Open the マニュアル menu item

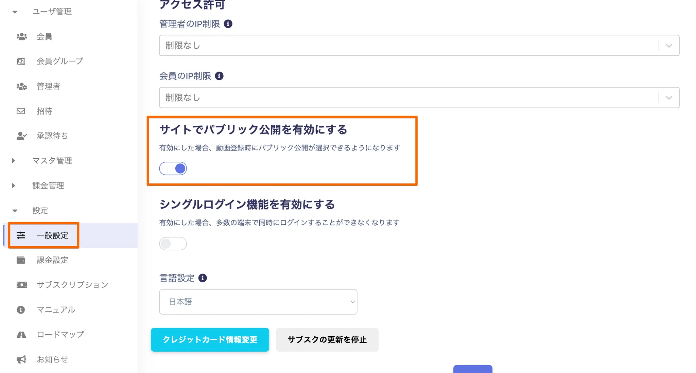point(56,309)
